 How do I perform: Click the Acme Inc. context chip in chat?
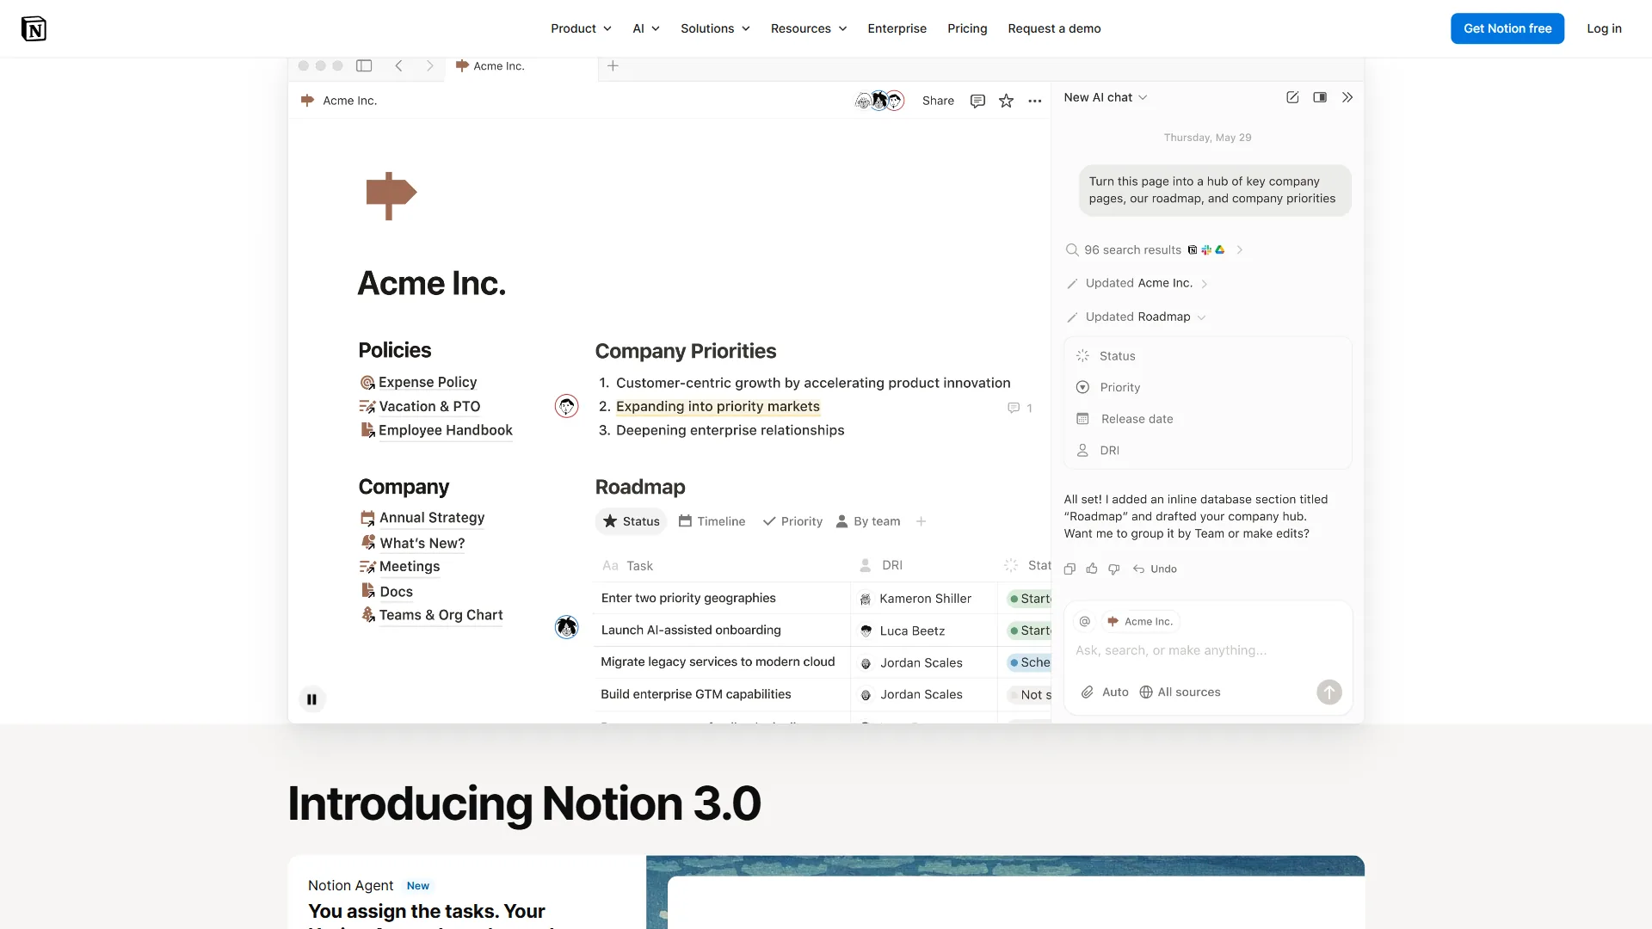click(1140, 621)
